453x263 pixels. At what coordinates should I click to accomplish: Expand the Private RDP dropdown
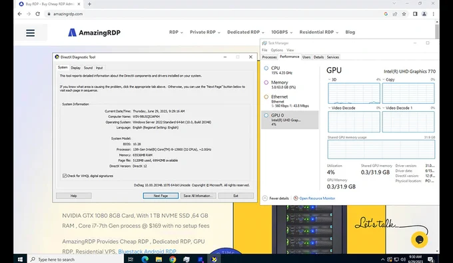[x=205, y=32]
